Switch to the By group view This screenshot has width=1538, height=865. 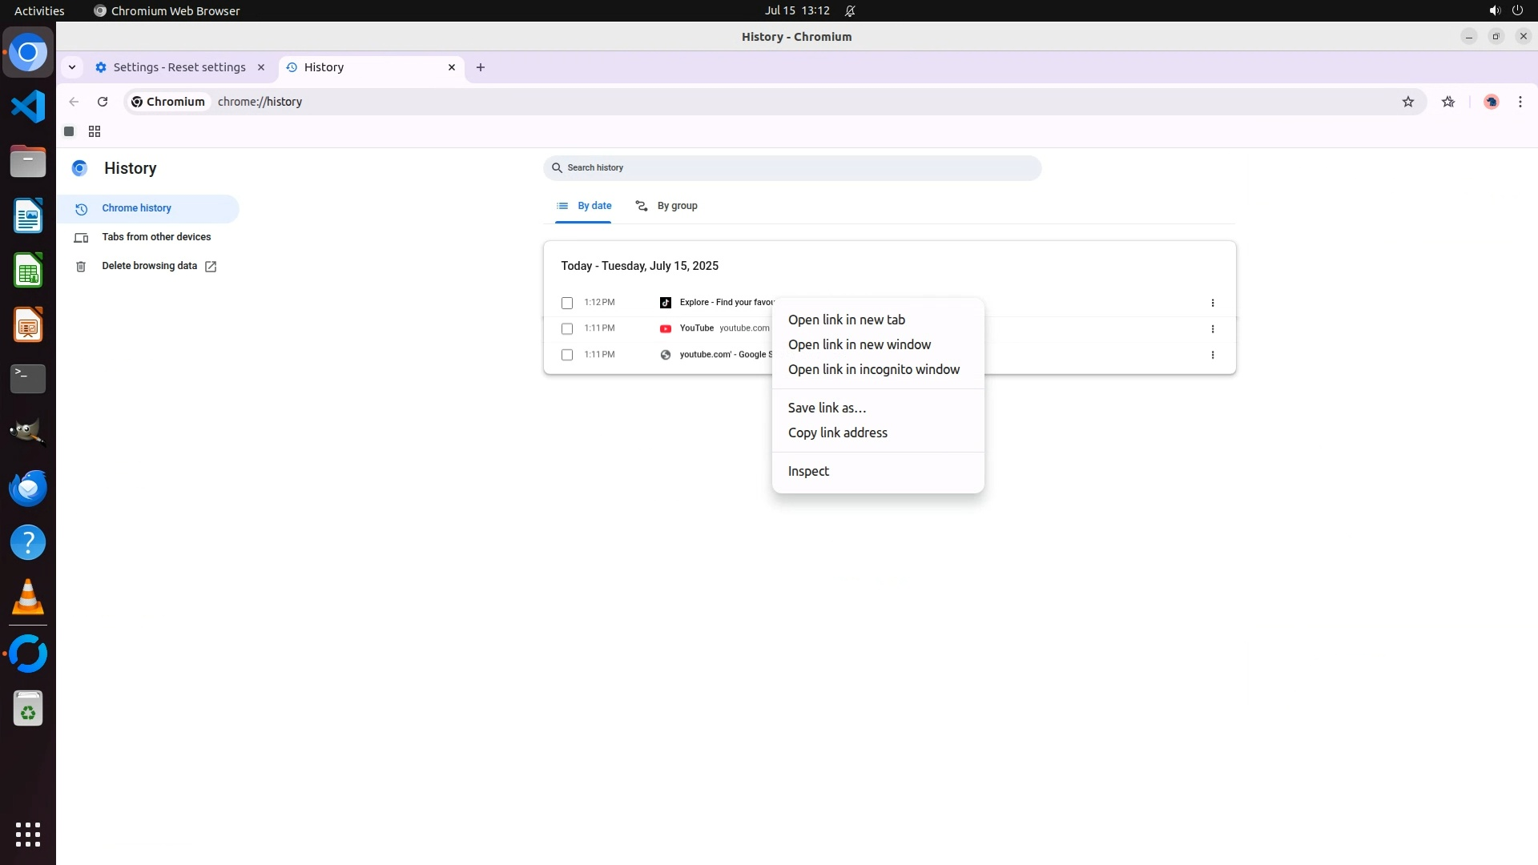pos(666,206)
